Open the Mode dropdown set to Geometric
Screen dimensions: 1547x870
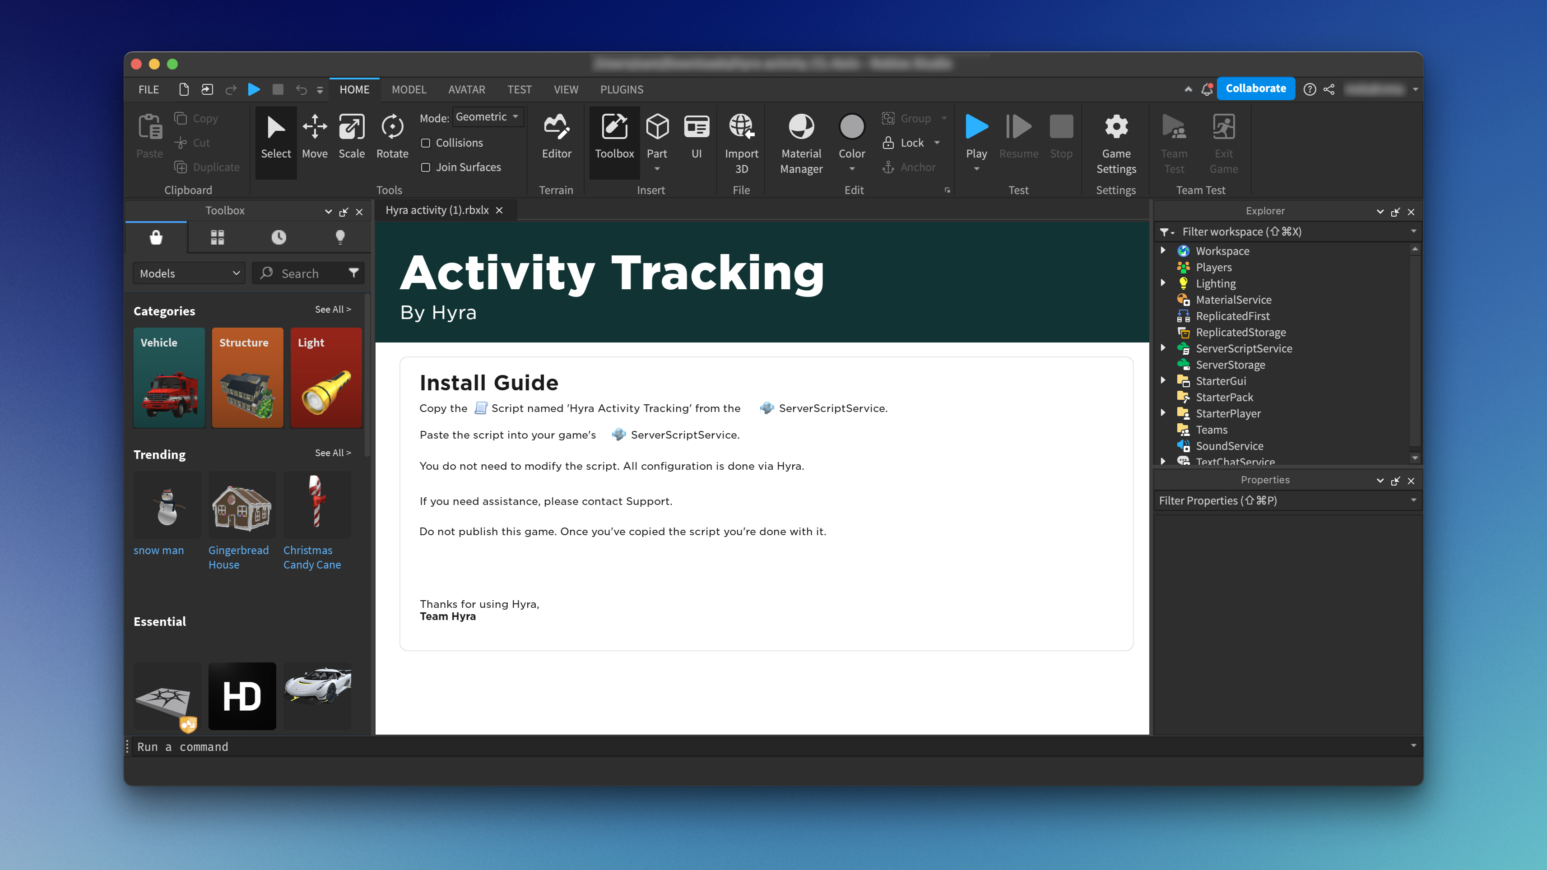(x=488, y=116)
